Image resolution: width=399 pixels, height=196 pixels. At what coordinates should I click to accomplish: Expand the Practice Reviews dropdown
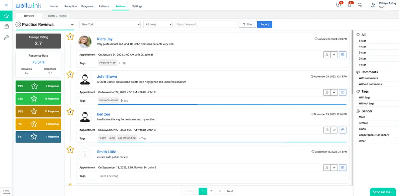72,25
